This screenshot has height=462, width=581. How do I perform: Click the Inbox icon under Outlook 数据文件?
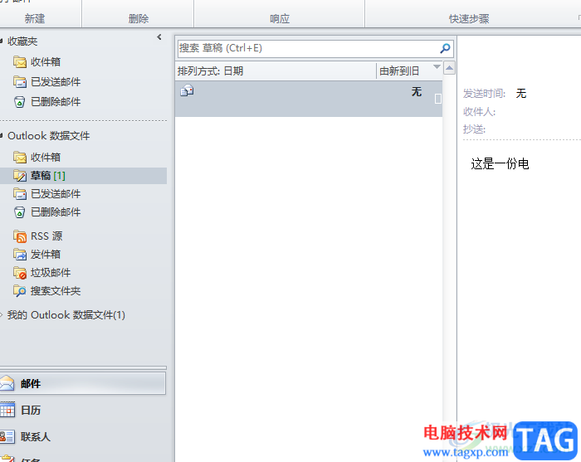[x=20, y=158]
